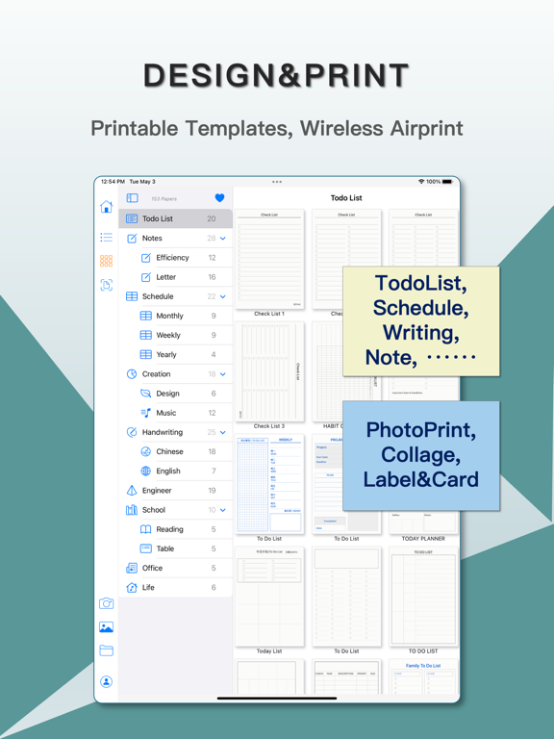Viewport: 554px width, 739px height.
Task: Open the TO DO LIST template thumbnail
Action: [x=423, y=597]
